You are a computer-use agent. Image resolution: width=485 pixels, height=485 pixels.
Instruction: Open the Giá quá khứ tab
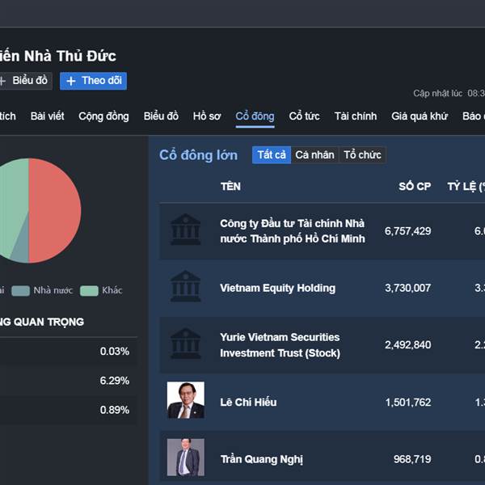pyautogui.click(x=420, y=116)
